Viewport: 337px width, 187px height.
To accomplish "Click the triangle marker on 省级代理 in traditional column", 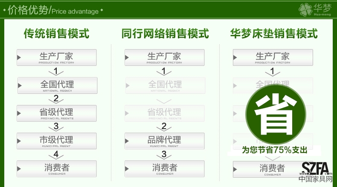I will click(x=20, y=113).
